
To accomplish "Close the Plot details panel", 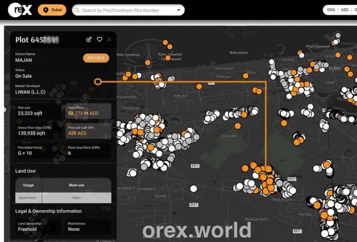I will coord(109,40).
